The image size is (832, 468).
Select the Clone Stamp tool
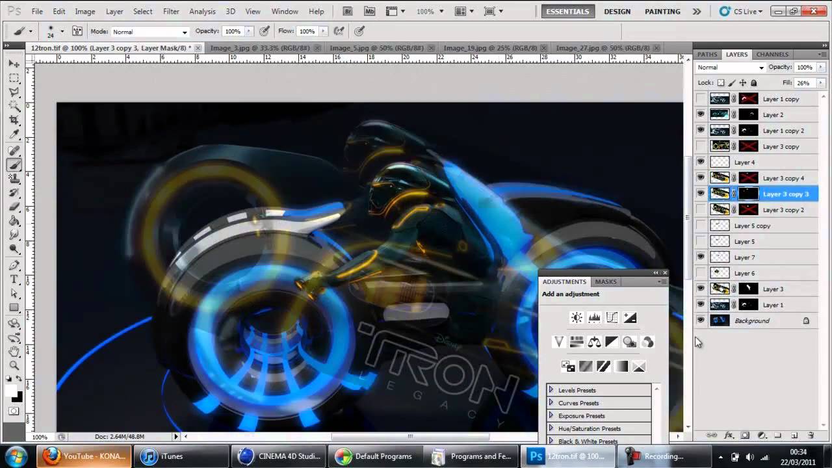(14, 179)
